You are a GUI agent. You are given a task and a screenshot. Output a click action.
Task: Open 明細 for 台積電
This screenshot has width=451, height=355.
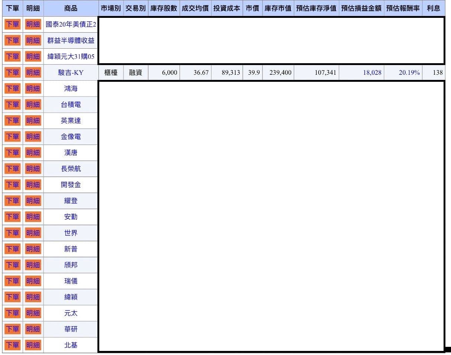(x=33, y=104)
